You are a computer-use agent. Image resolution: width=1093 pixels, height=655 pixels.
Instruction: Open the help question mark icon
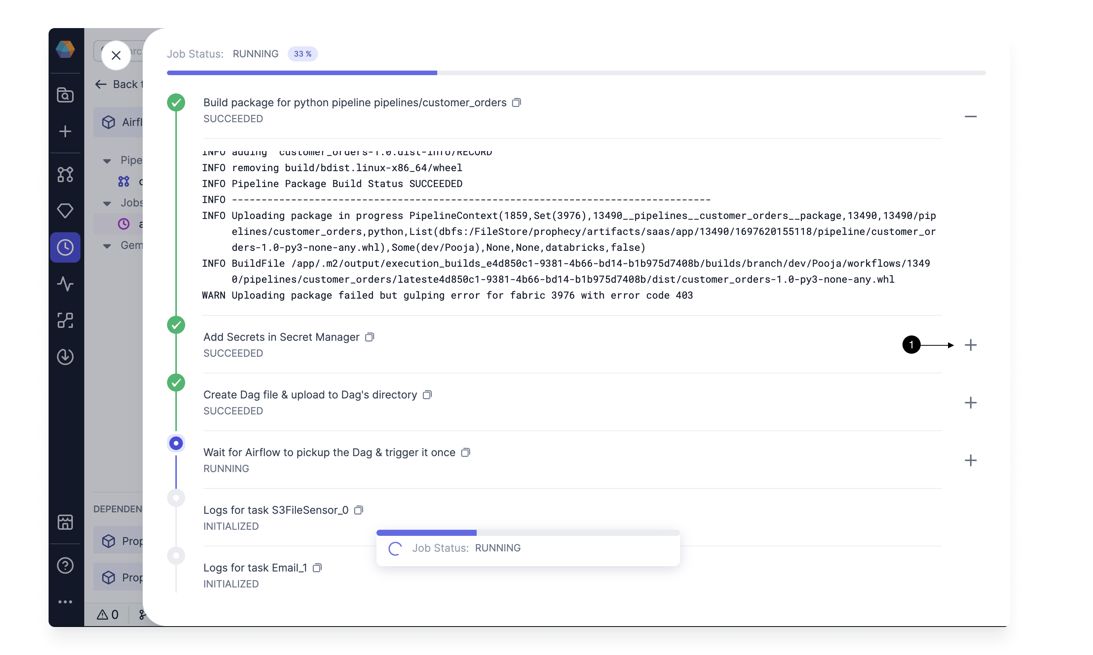pos(65,565)
